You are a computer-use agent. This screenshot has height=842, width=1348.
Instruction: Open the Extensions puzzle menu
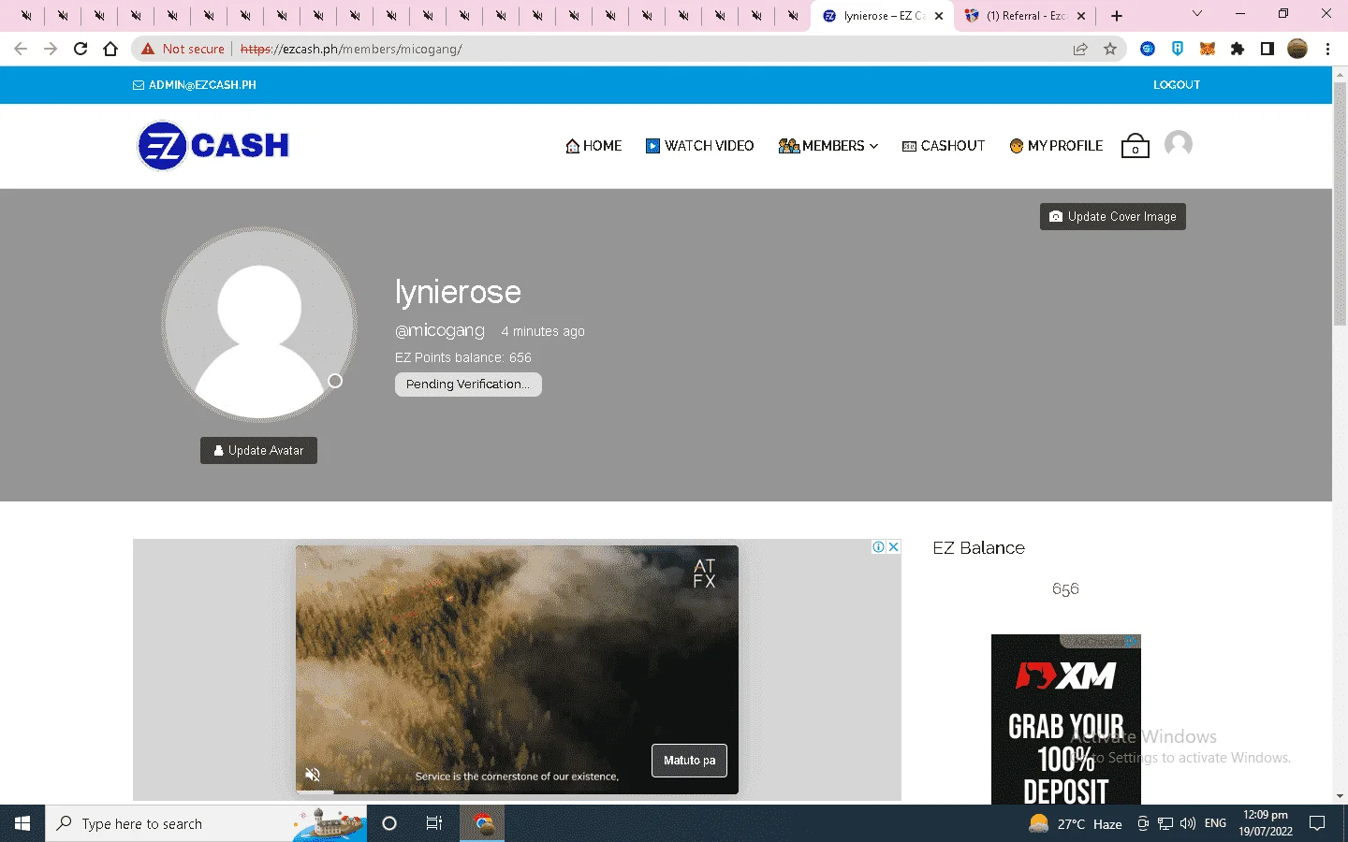tap(1238, 49)
